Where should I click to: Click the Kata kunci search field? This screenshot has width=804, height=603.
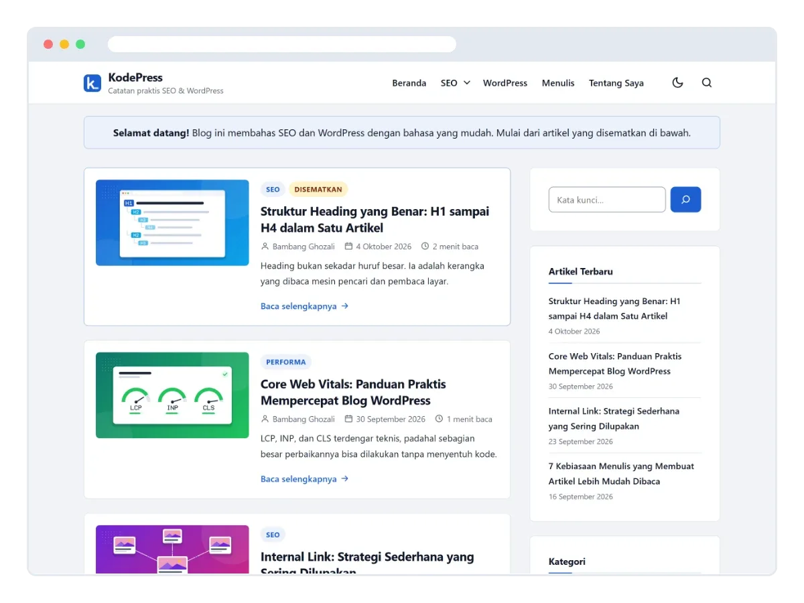[607, 200]
